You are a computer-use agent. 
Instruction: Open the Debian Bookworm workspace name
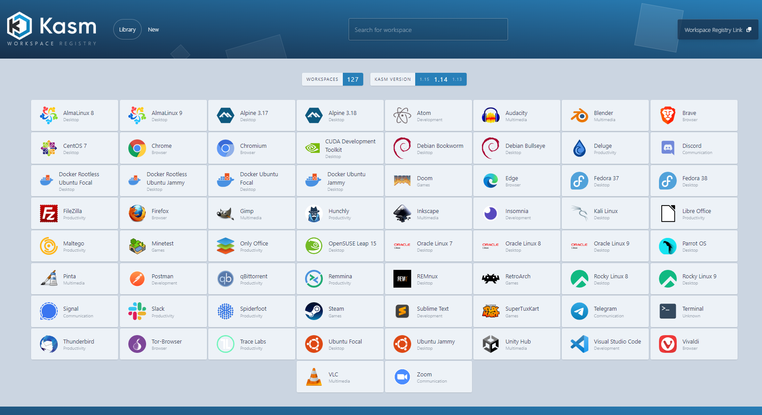click(440, 146)
